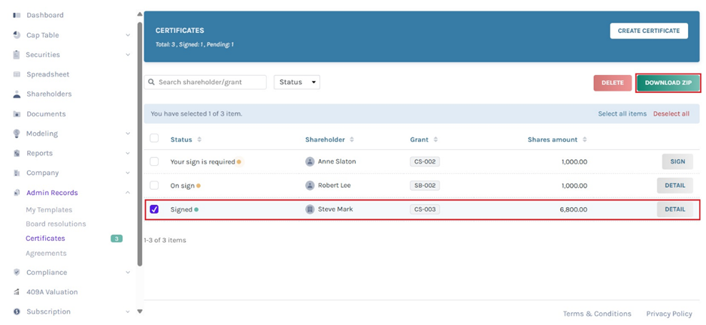706x325 pixels.
Task: Click the Delete button
Action: [x=613, y=83]
